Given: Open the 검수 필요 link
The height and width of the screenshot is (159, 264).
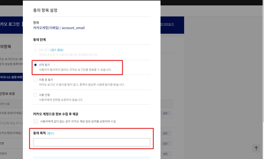Looking at the screenshot, I should pyautogui.click(x=57, y=50).
